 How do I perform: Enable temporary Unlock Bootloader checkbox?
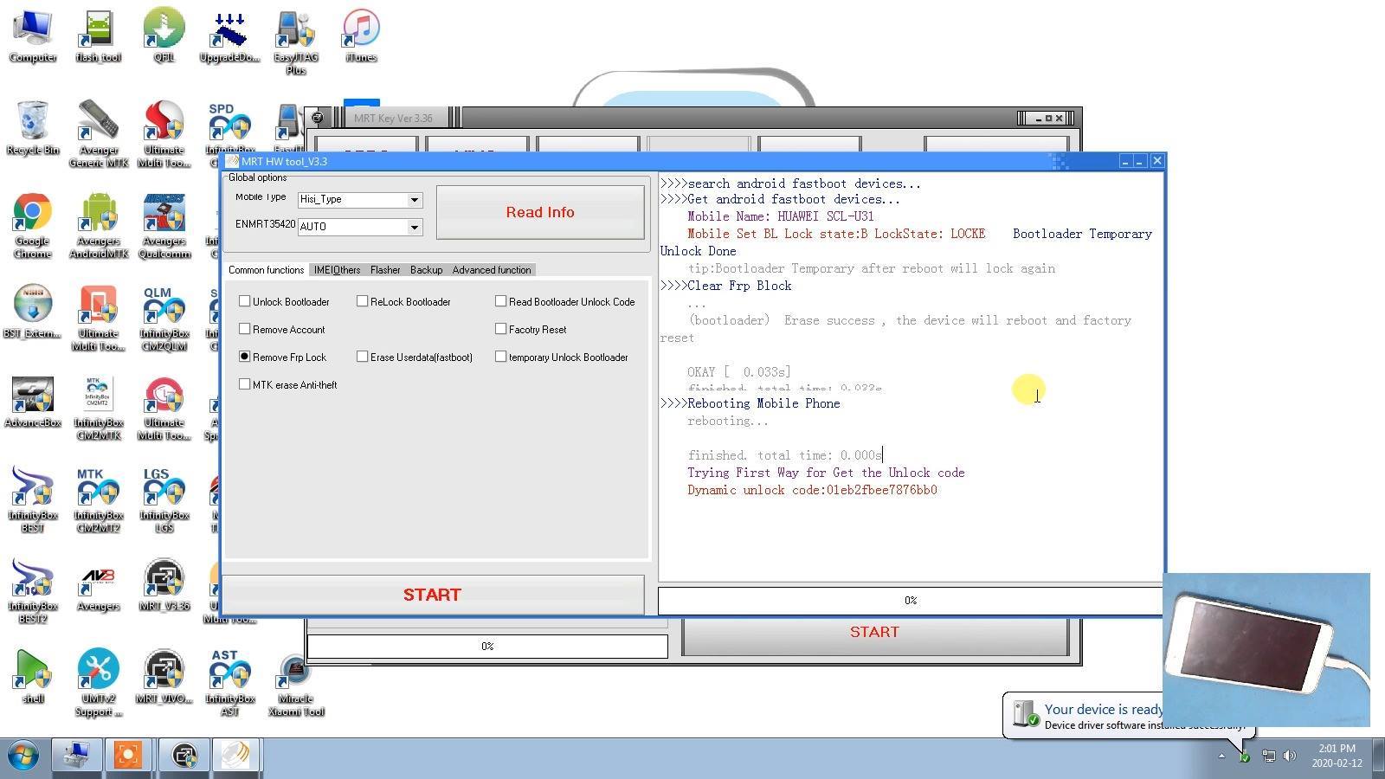click(x=501, y=357)
